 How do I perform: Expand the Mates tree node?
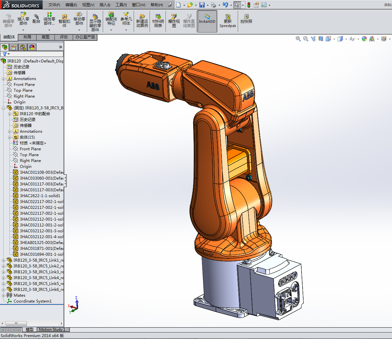4,295
